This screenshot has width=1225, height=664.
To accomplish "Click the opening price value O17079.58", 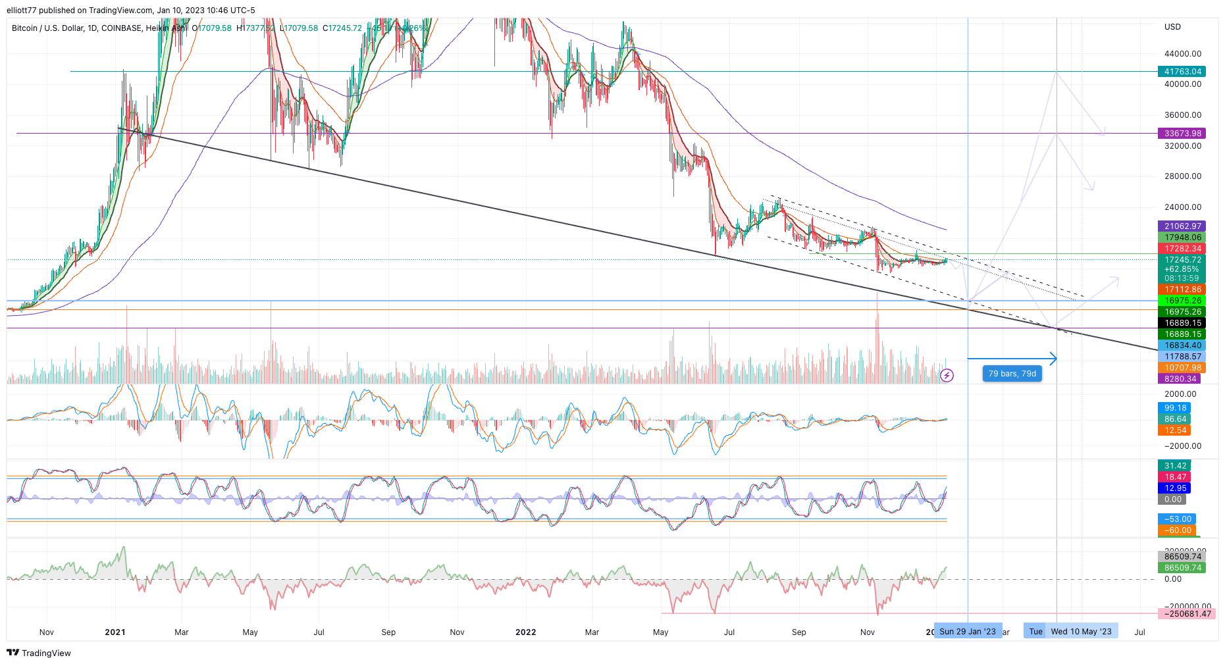I will (x=212, y=28).
